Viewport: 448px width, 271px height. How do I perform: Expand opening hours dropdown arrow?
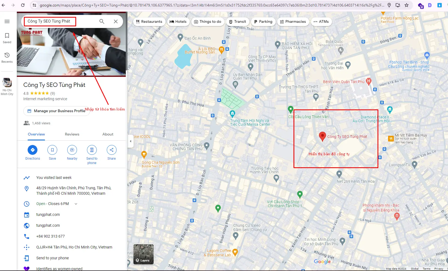click(x=76, y=204)
